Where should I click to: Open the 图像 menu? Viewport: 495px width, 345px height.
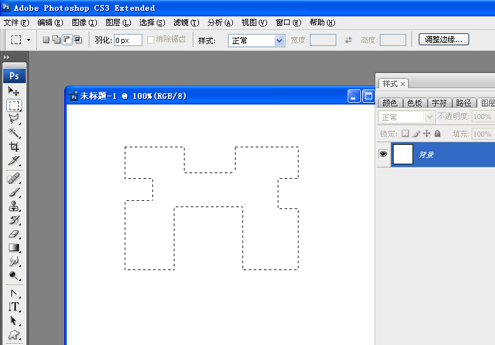(x=84, y=23)
